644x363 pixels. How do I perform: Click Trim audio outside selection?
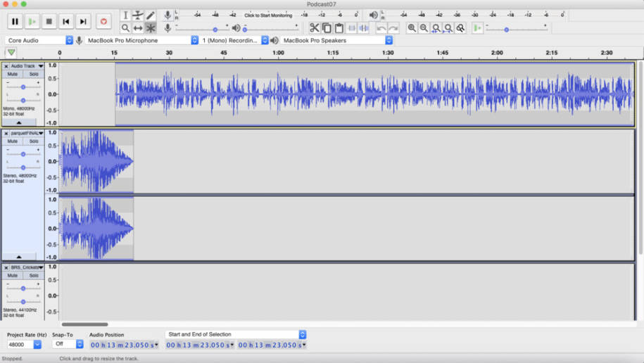pyautogui.click(x=352, y=28)
